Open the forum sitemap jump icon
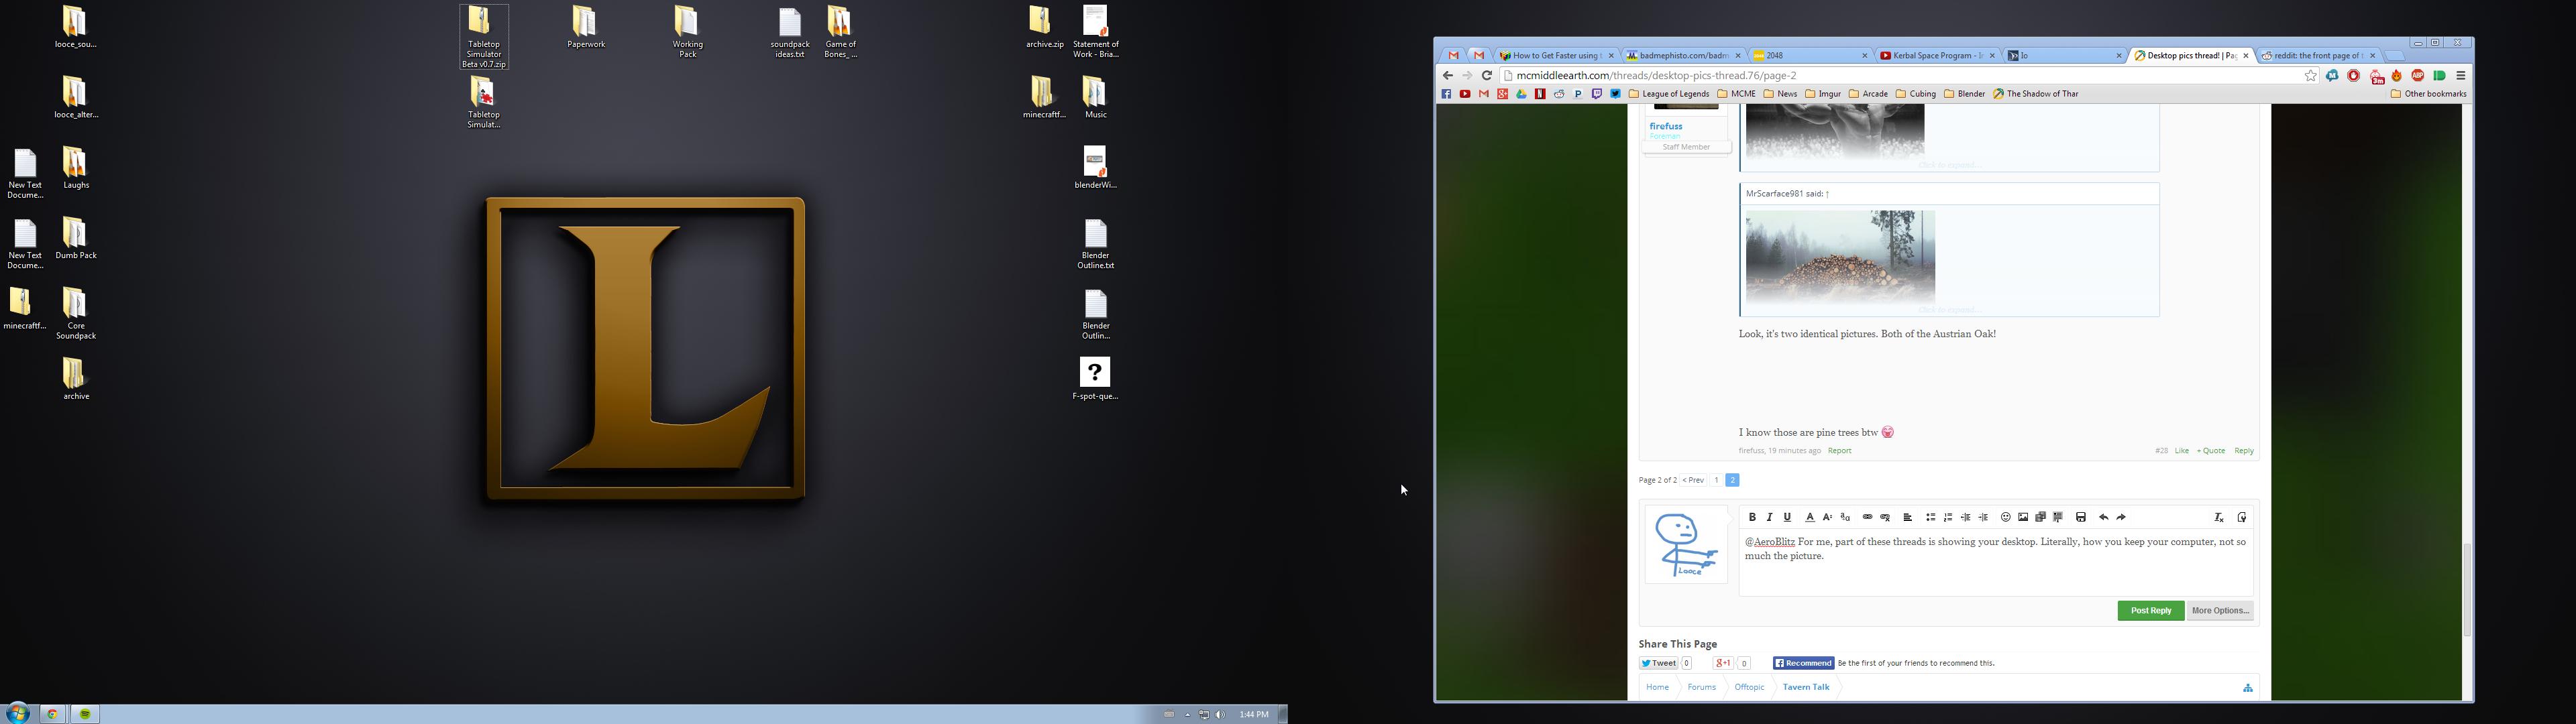This screenshot has width=2576, height=724. pos(2247,687)
